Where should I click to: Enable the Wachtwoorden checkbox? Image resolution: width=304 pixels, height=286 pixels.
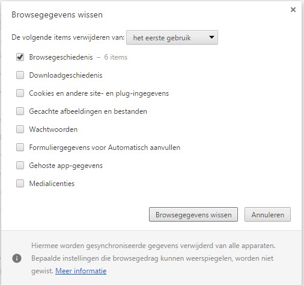pos(20,129)
